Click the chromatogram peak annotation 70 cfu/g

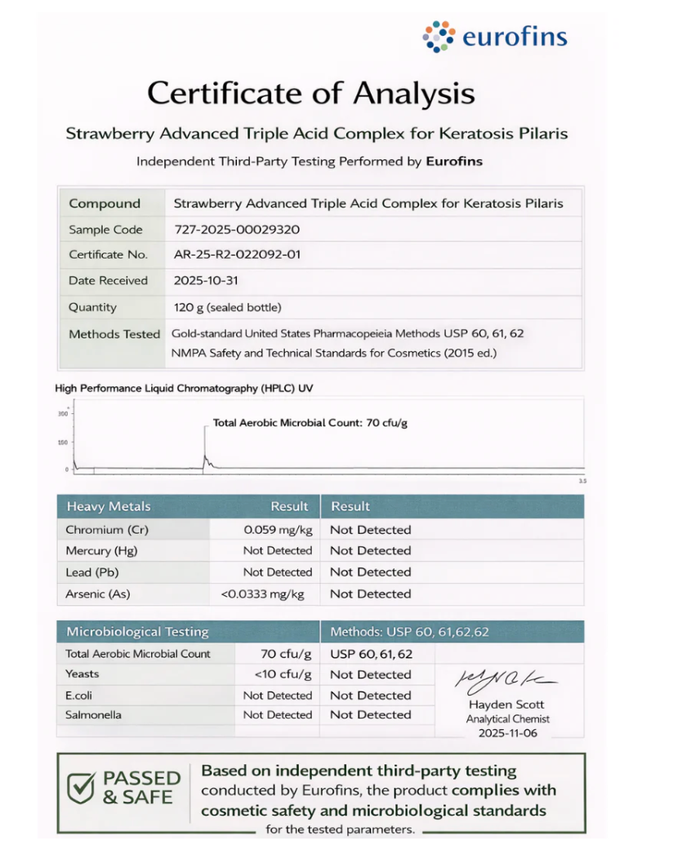click(310, 423)
